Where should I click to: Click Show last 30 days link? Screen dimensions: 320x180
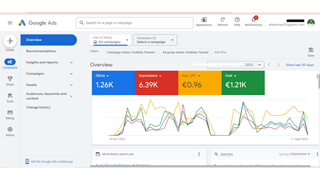pyautogui.click(x=300, y=65)
